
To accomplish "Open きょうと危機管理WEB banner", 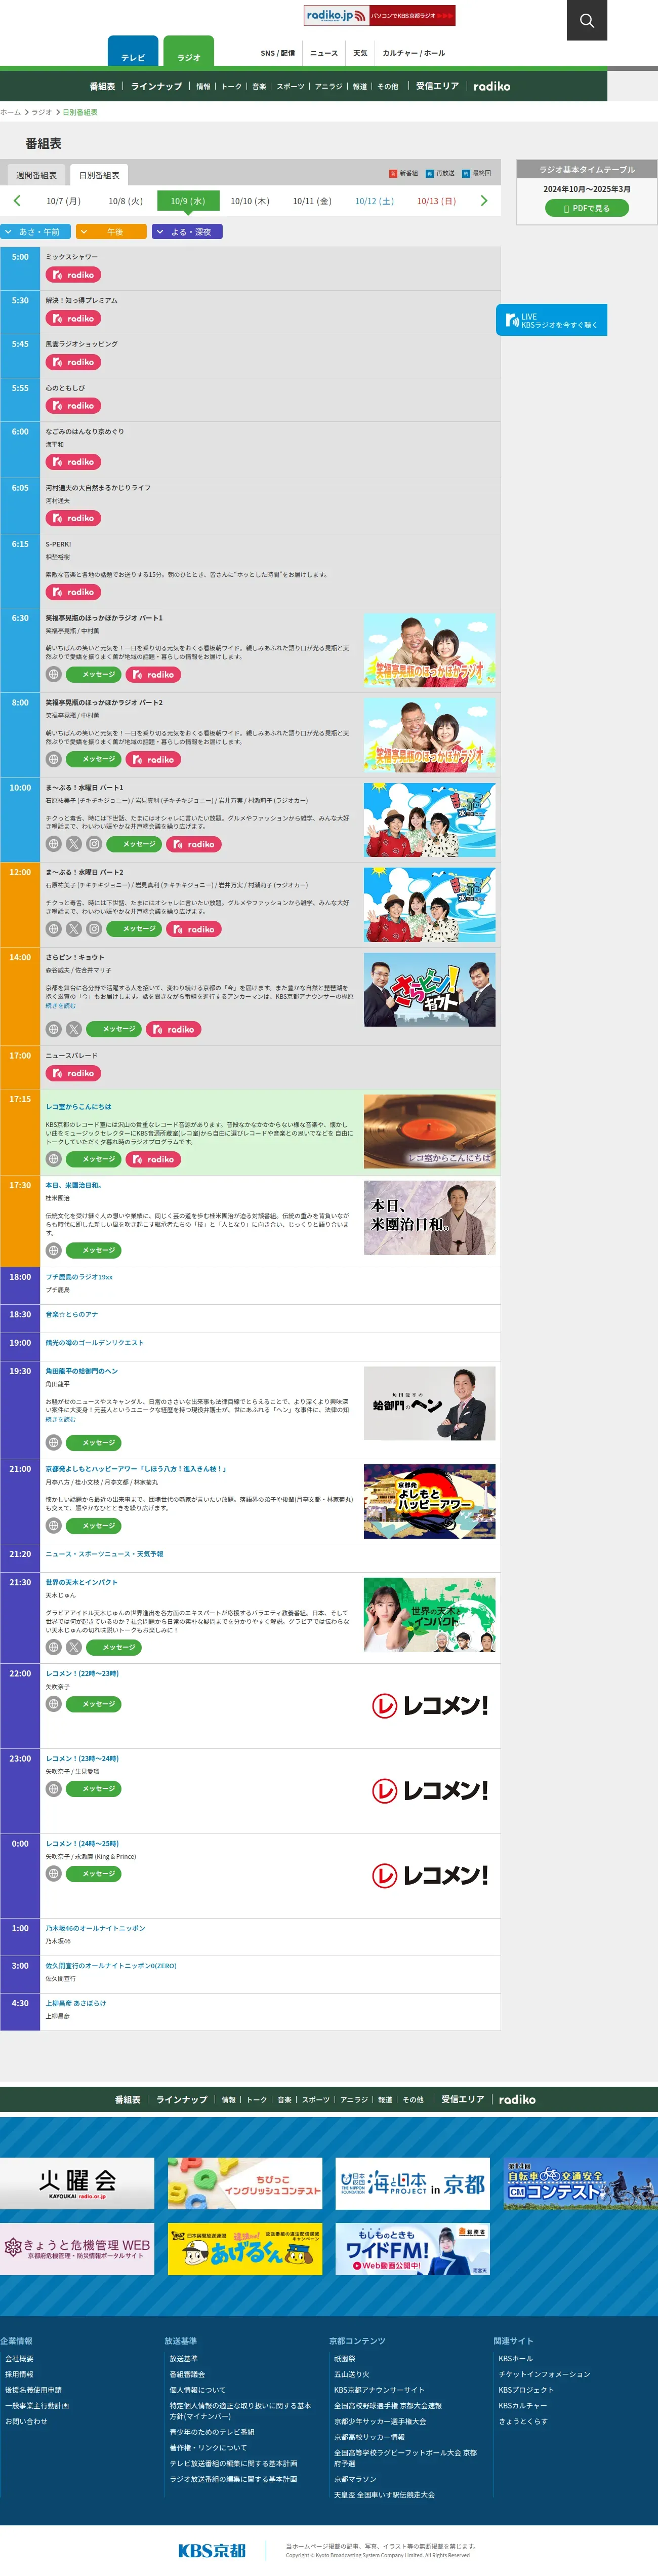I will 77,2249.
